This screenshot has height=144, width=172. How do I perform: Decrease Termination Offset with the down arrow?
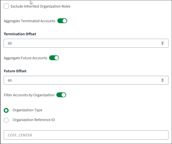pyautogui.click(x=163, y=44)
